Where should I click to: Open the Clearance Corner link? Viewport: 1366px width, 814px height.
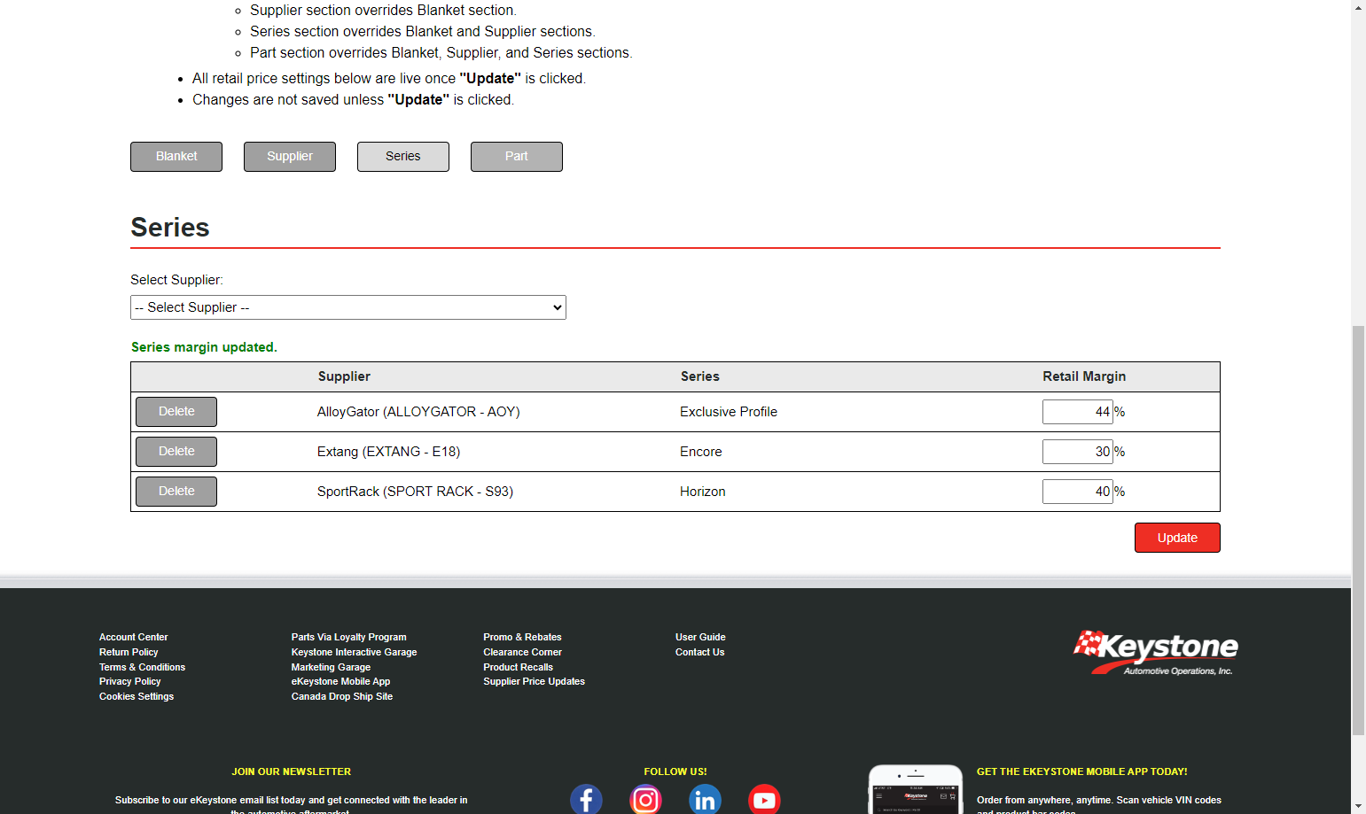[x=522, y=652]
